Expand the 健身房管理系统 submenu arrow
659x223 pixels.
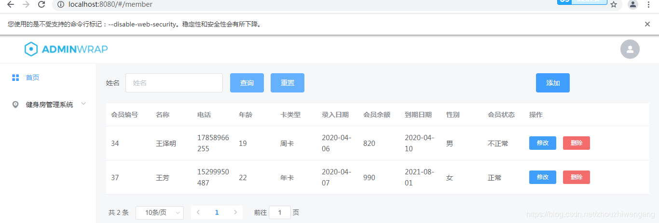point(84,104)
